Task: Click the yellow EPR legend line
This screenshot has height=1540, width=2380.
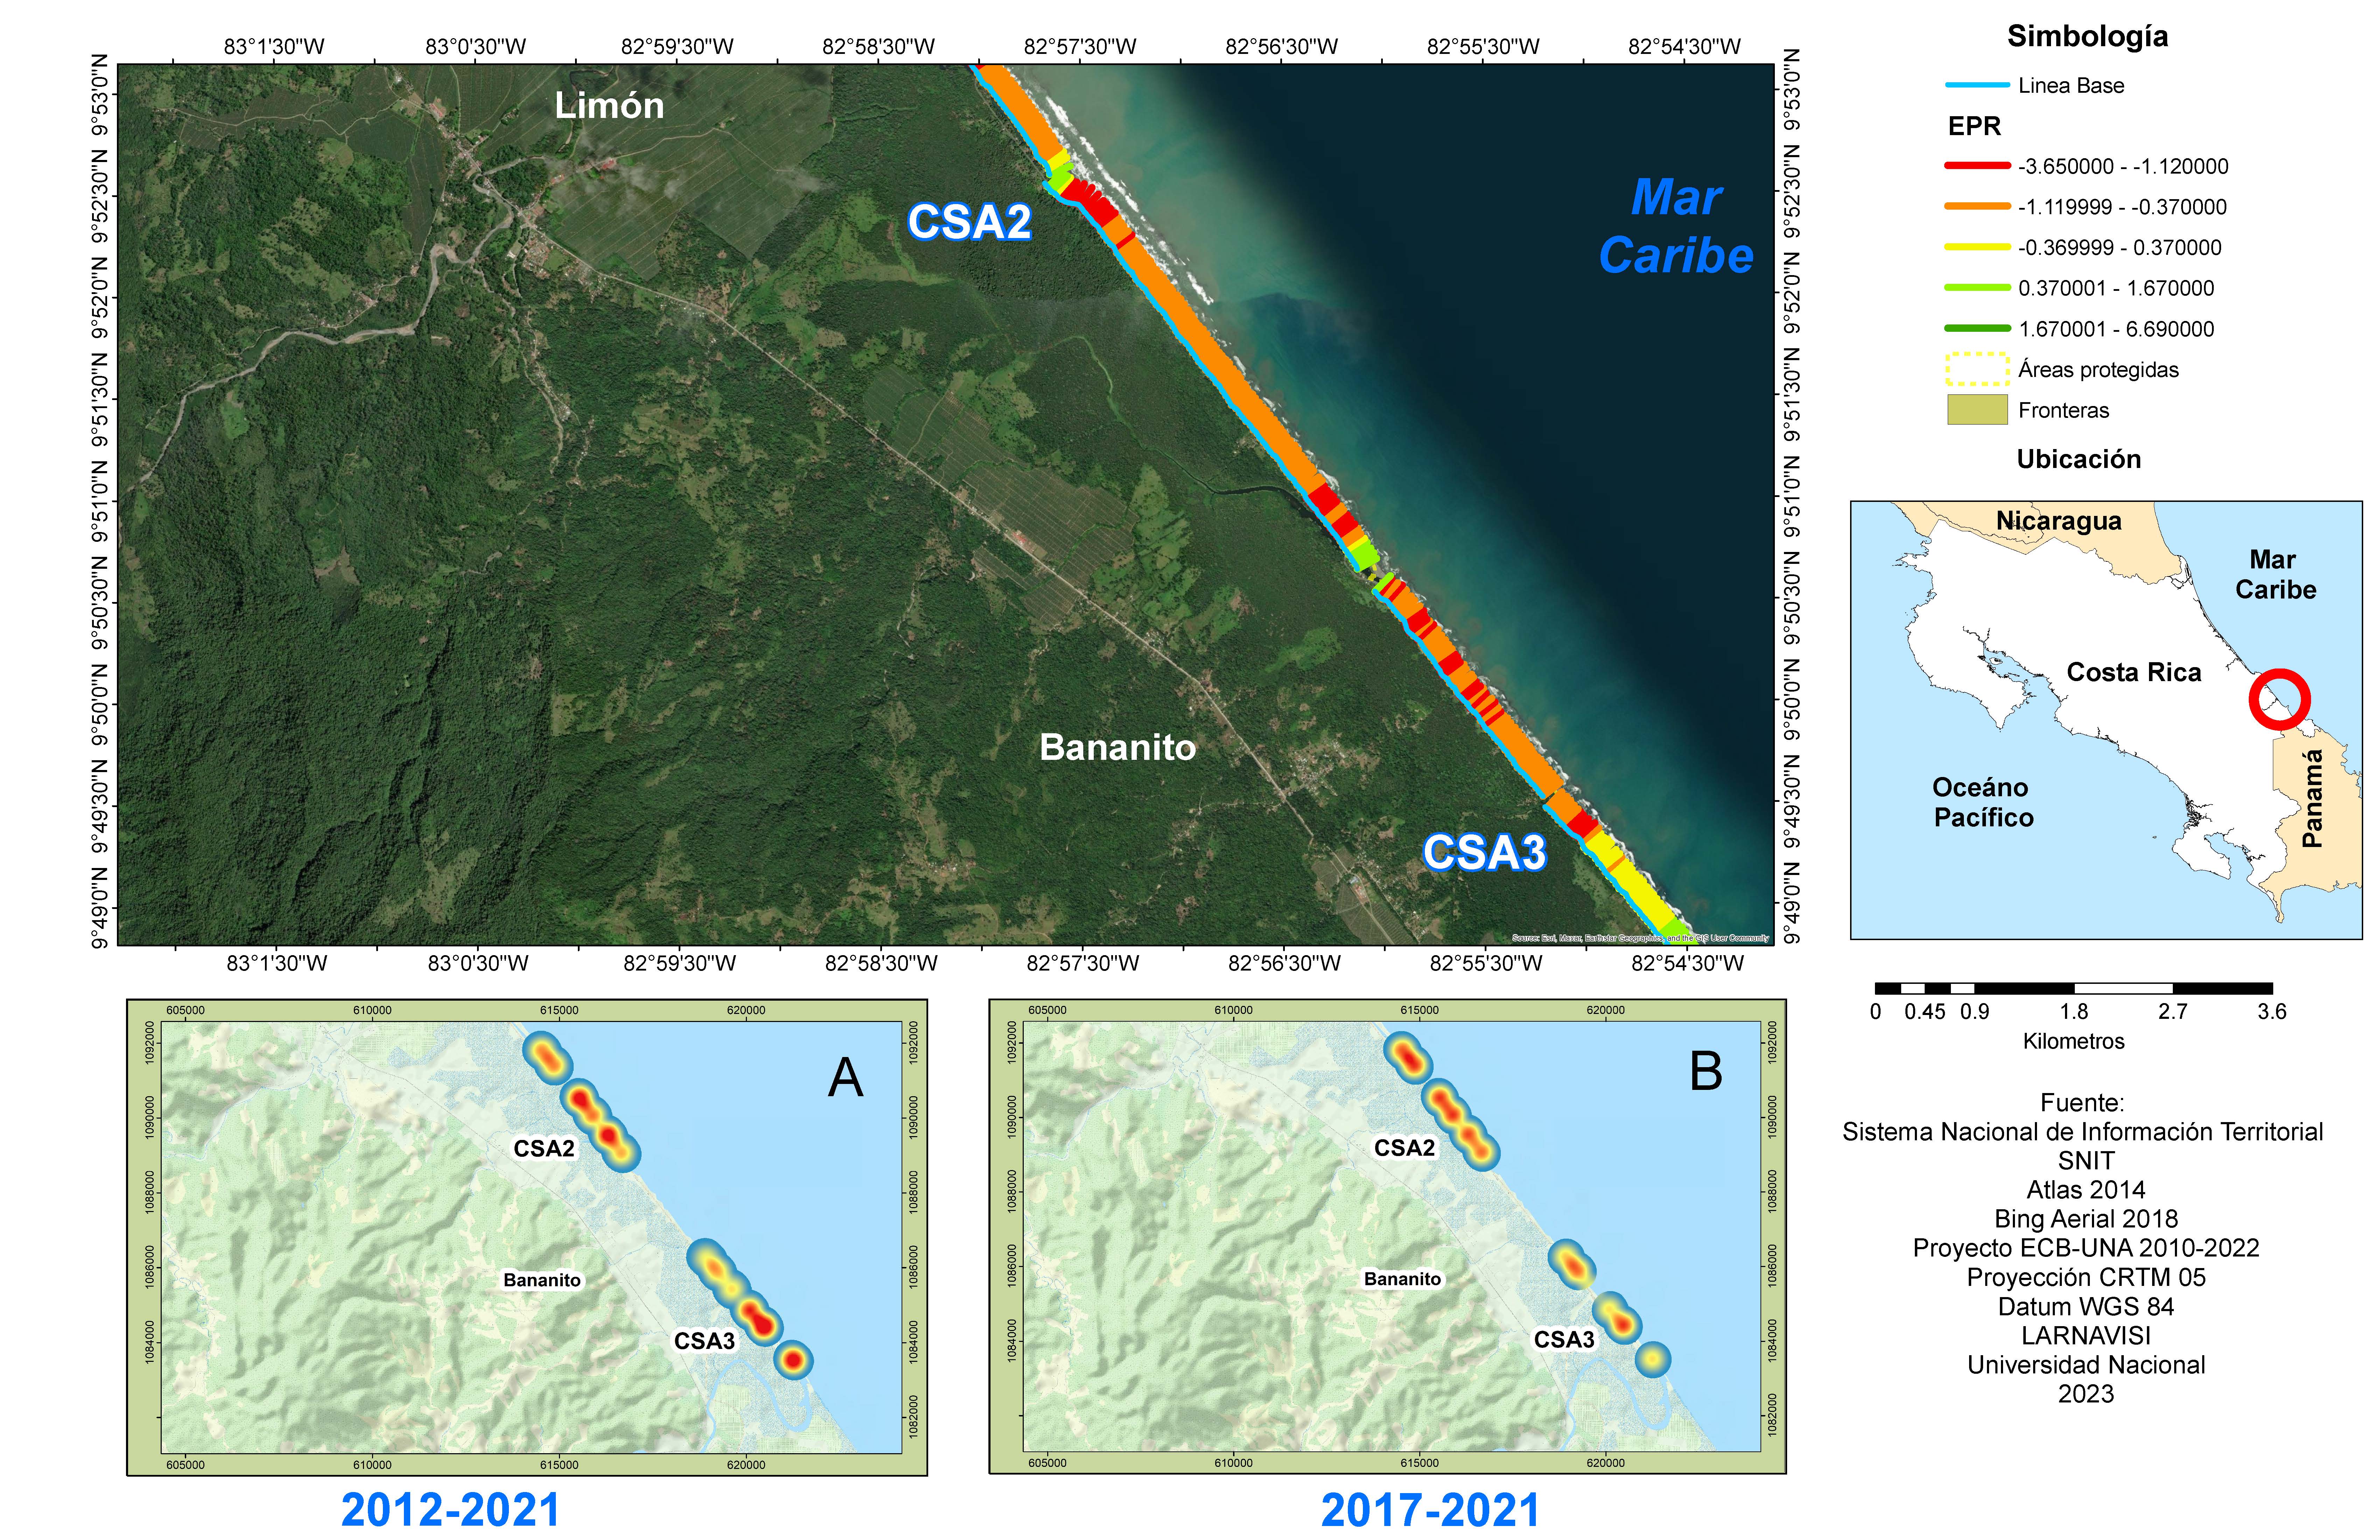Action: coord(1977,247)
